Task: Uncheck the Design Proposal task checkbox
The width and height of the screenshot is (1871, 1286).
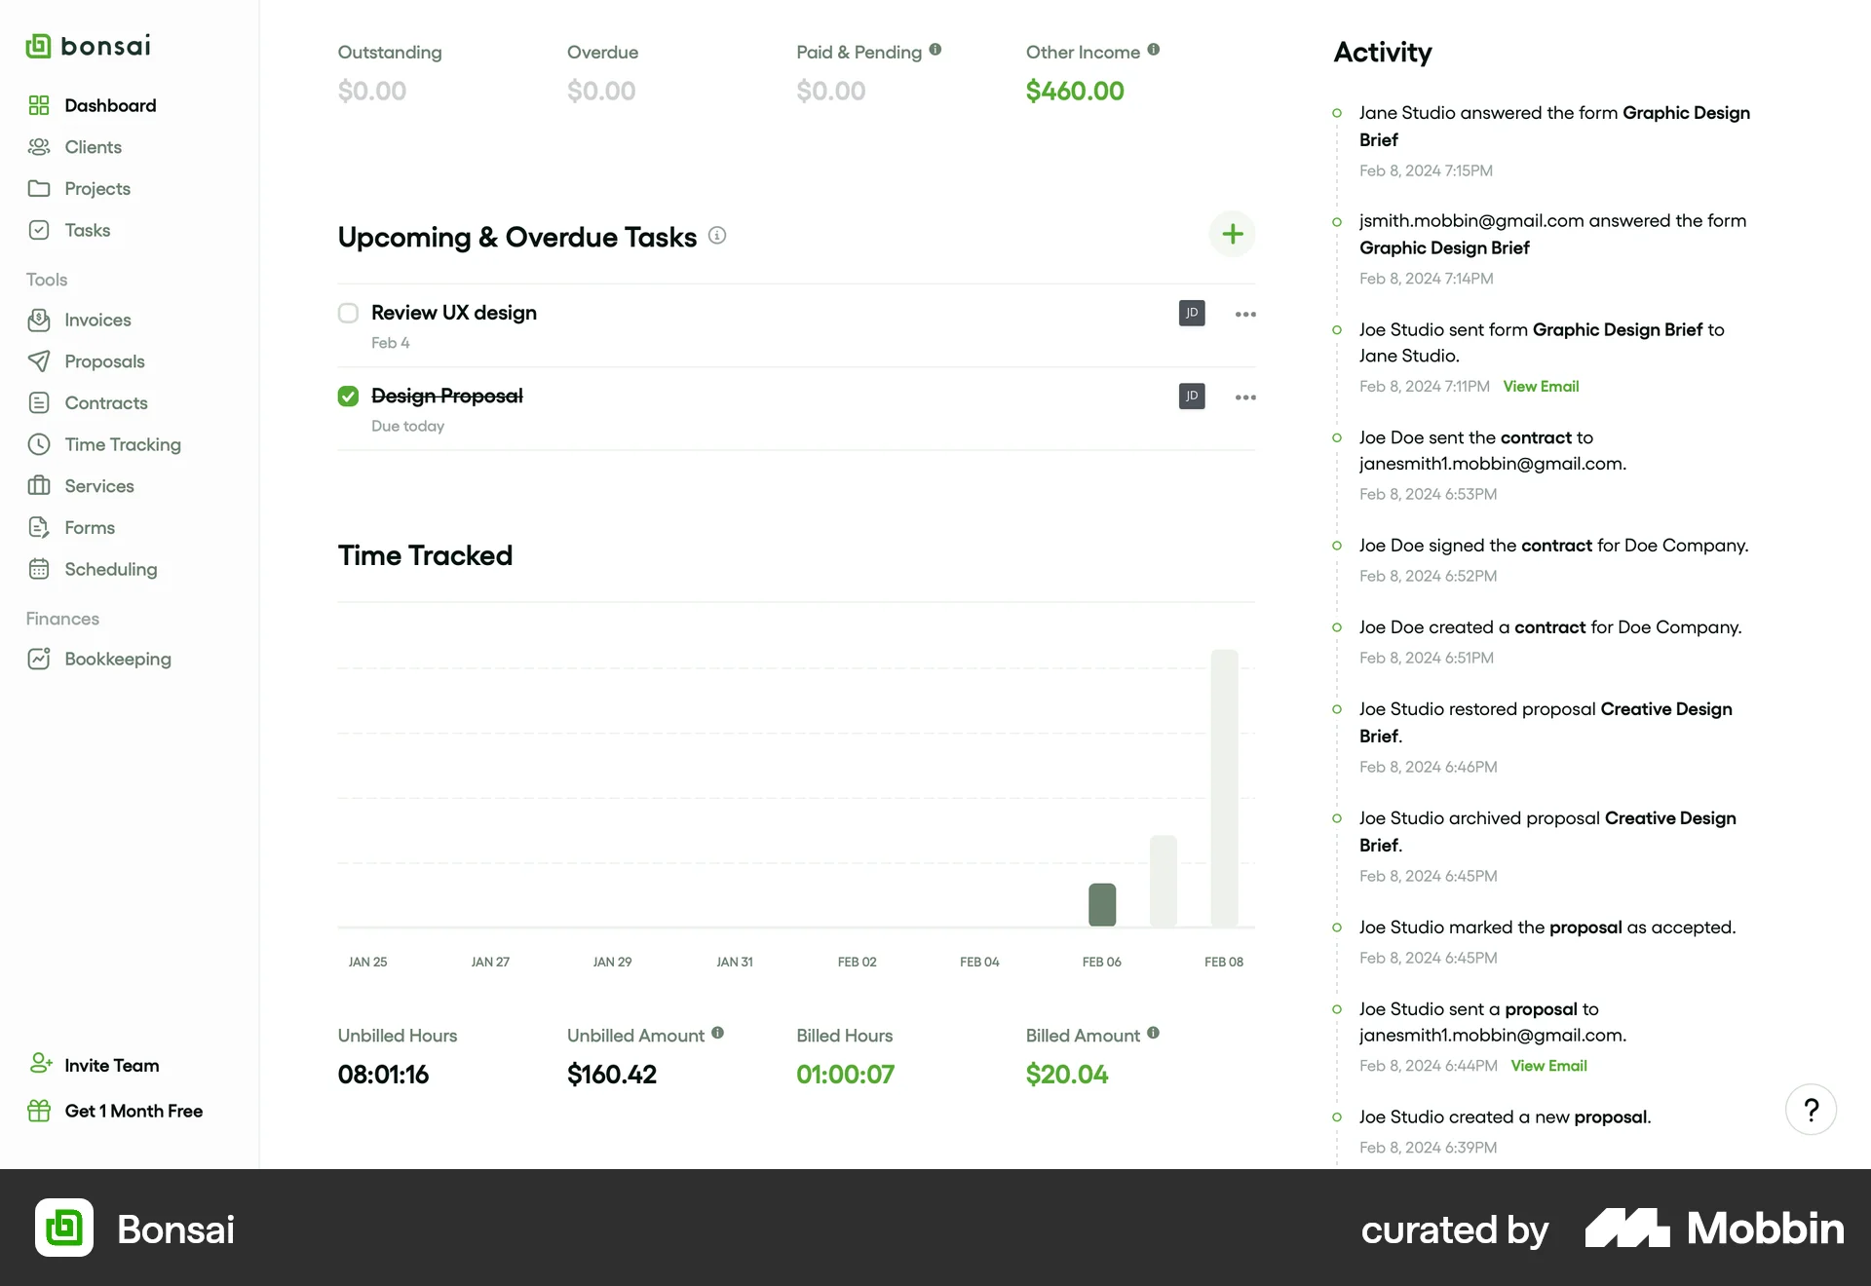Action: pos(348,396)
